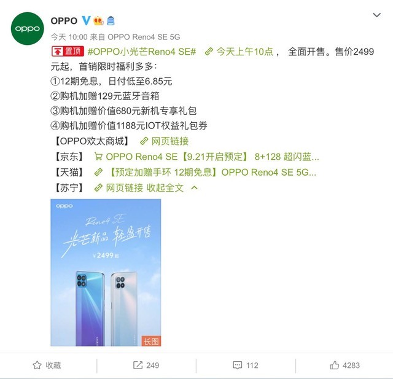Open the 今天上午10点 link
The height and width of the screenshot is (379, 393).
(x=239, y=52)
